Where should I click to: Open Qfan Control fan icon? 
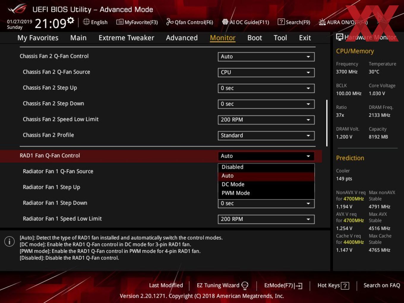tap(170, 22)
